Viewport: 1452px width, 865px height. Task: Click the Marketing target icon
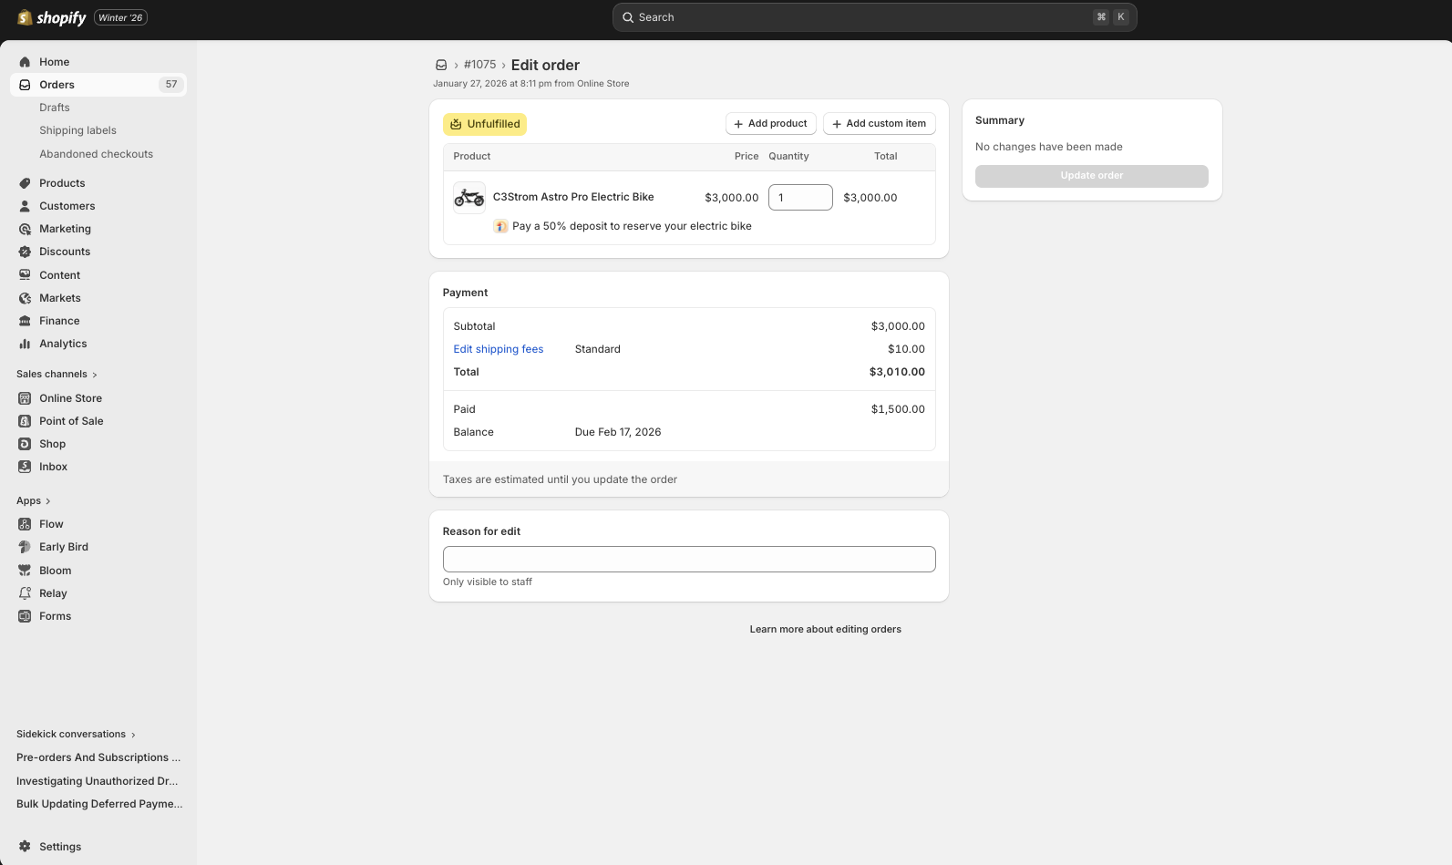point(25,229)
